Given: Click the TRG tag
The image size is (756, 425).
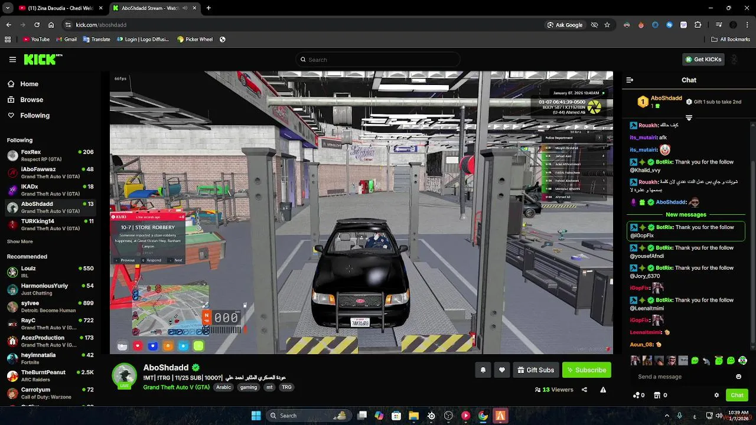Looking at the screenshot, I should tap(286, 387).
